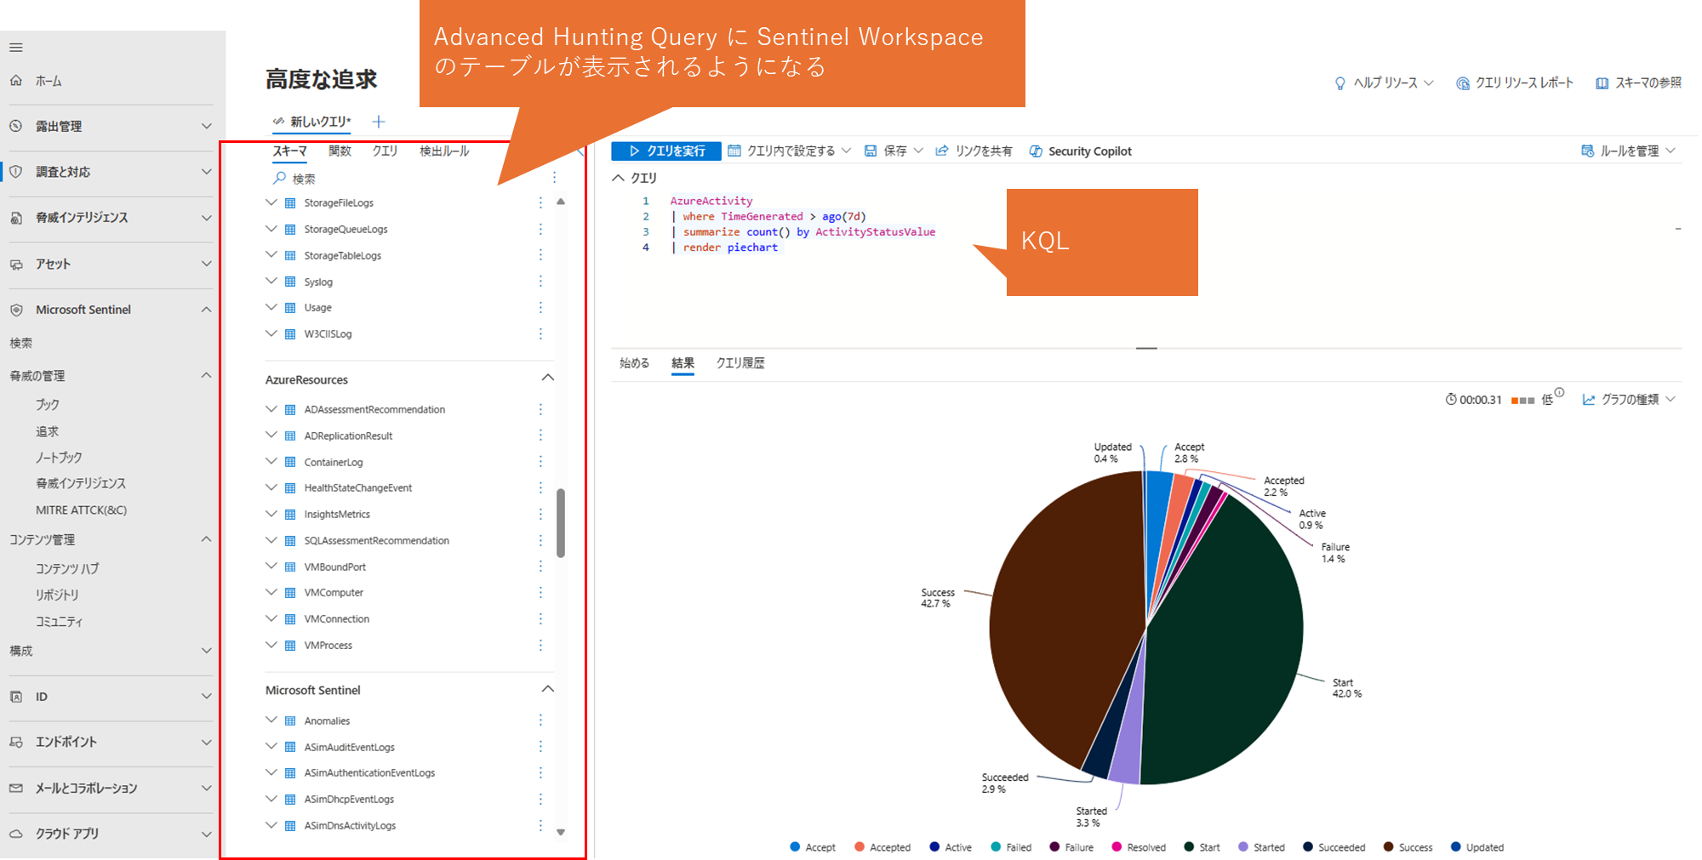The image size is (1702, 860).
Task: Click the スキーマの参照 book icon
Action: [x=1602, y=83]
